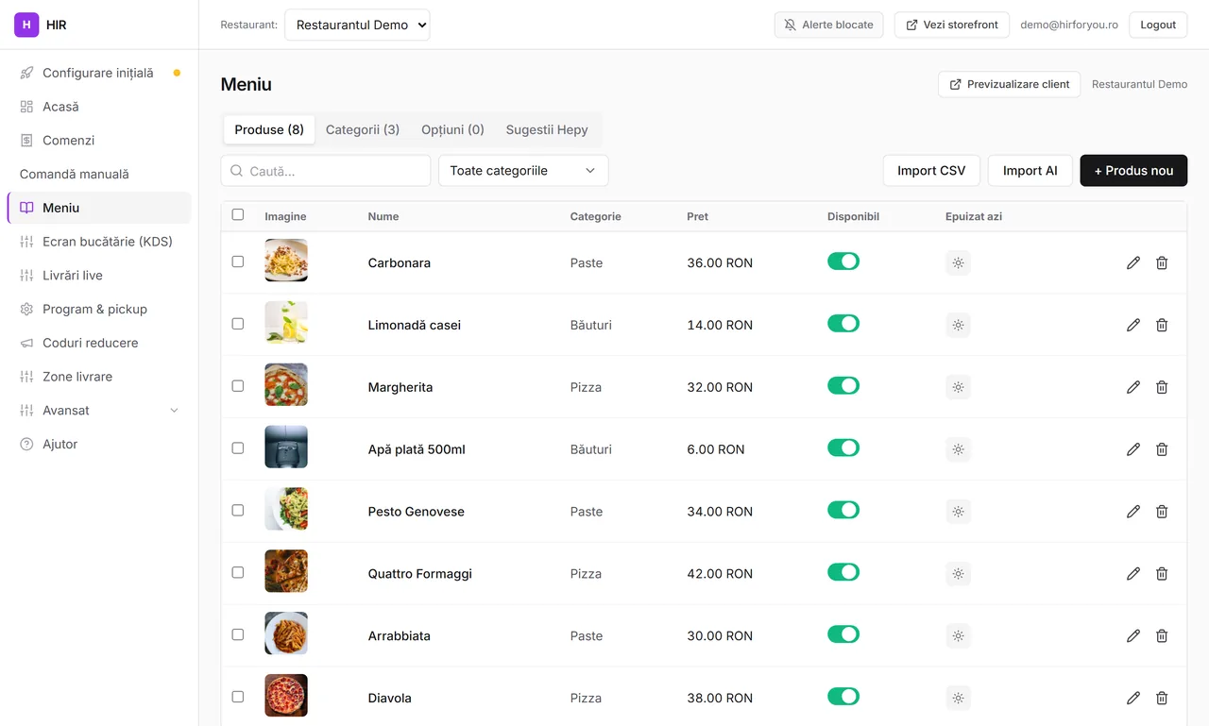Click the pencil icon for Pesto Genovese

coord(1133,512)
